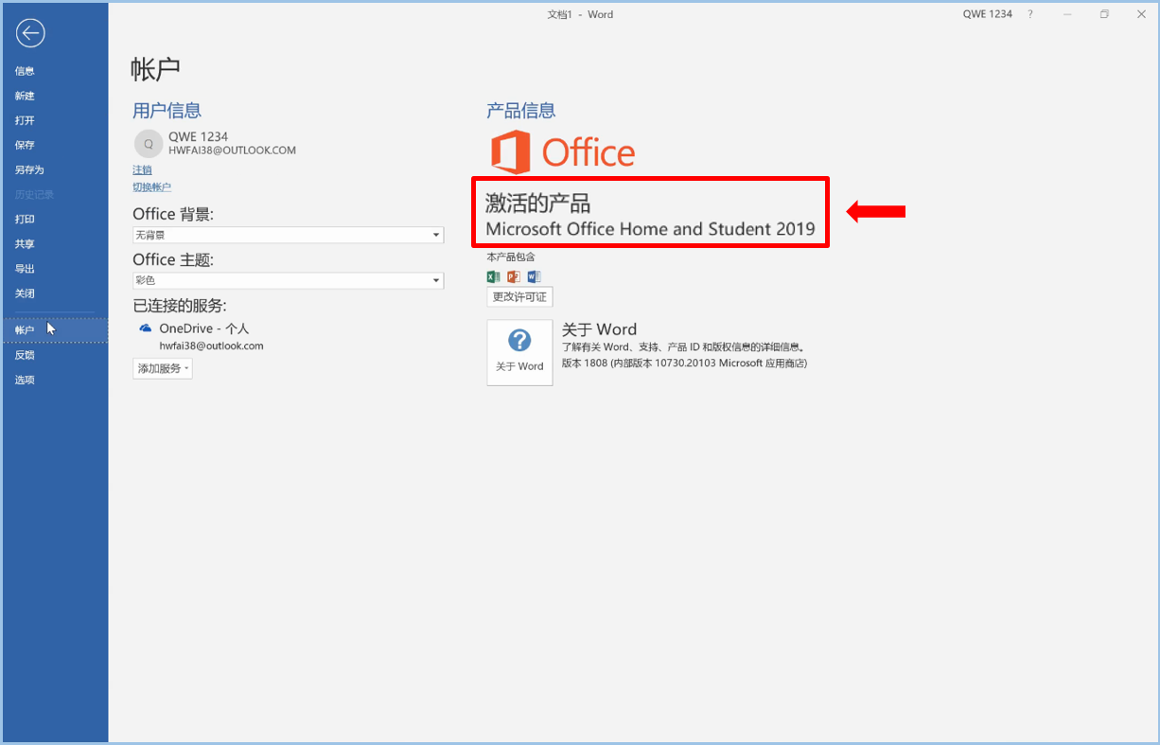Viewport: 1160px width, 745px height.
Task: Open the Help question mark in title bar
Action: click(1030, 14)
